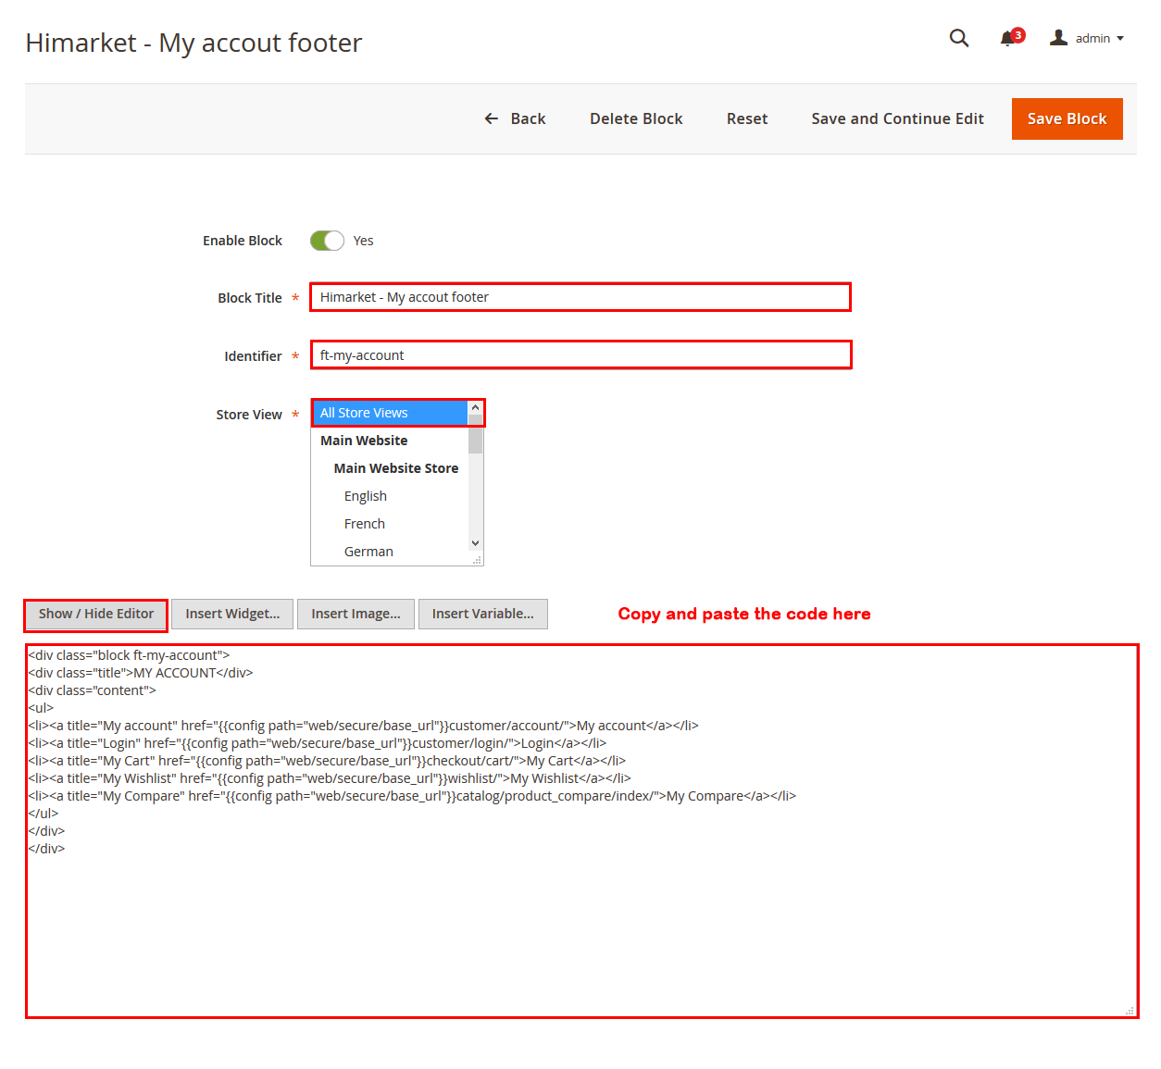The width and height of the screenshot is (1161, 1069).
Task: Click inside the HTML content textarea
Action: click(x=581, y=926)
